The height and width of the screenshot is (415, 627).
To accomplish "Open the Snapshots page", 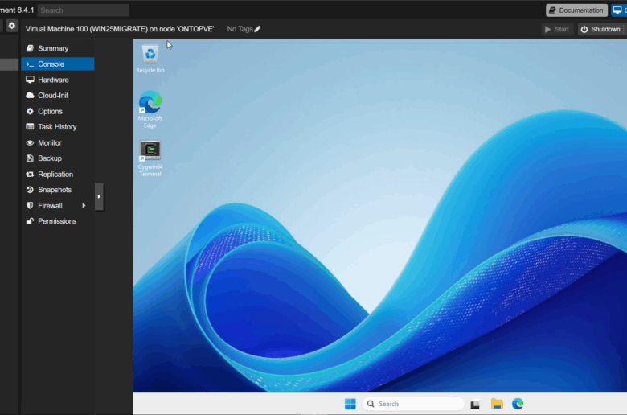I will tap(58, 190).
